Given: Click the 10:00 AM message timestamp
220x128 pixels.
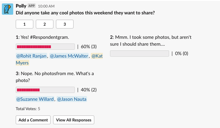Looking at the screenshot, I should (x=46, y=6).
